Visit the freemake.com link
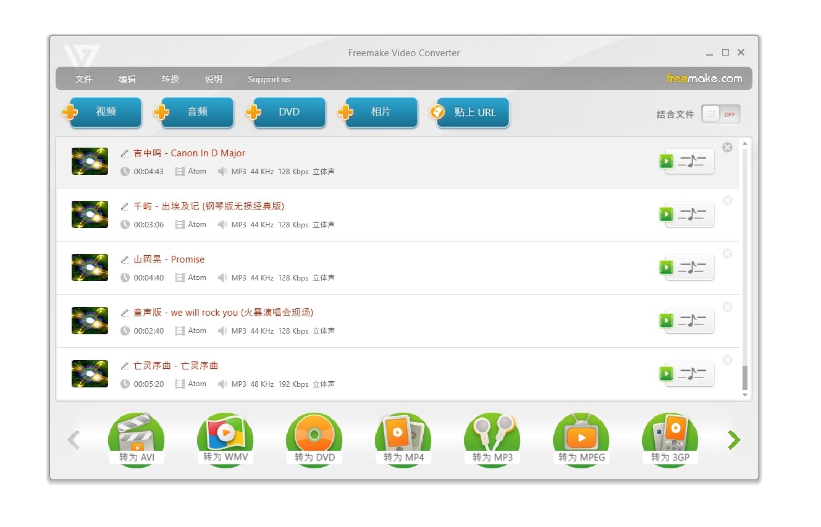The image size is (821, 527). pos(704,78)
